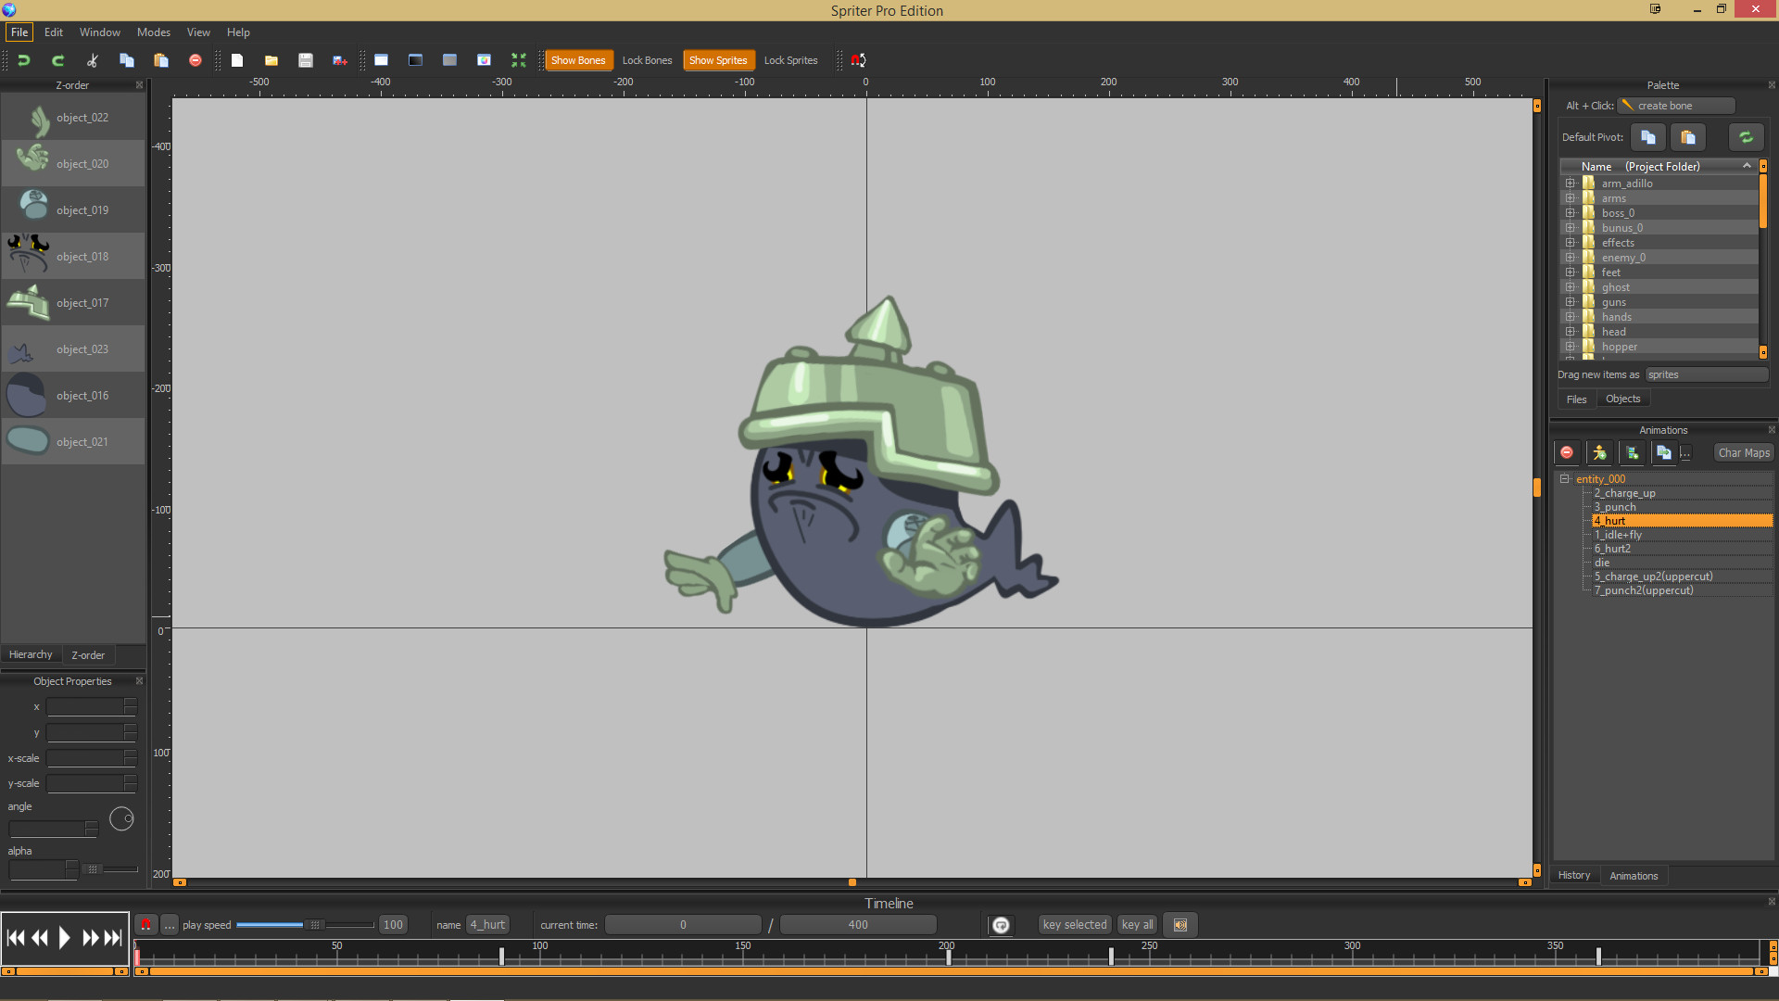Switch to the Hierarchy tab
Viewport: 1779px width, 1001px height.
click(31, 654)
